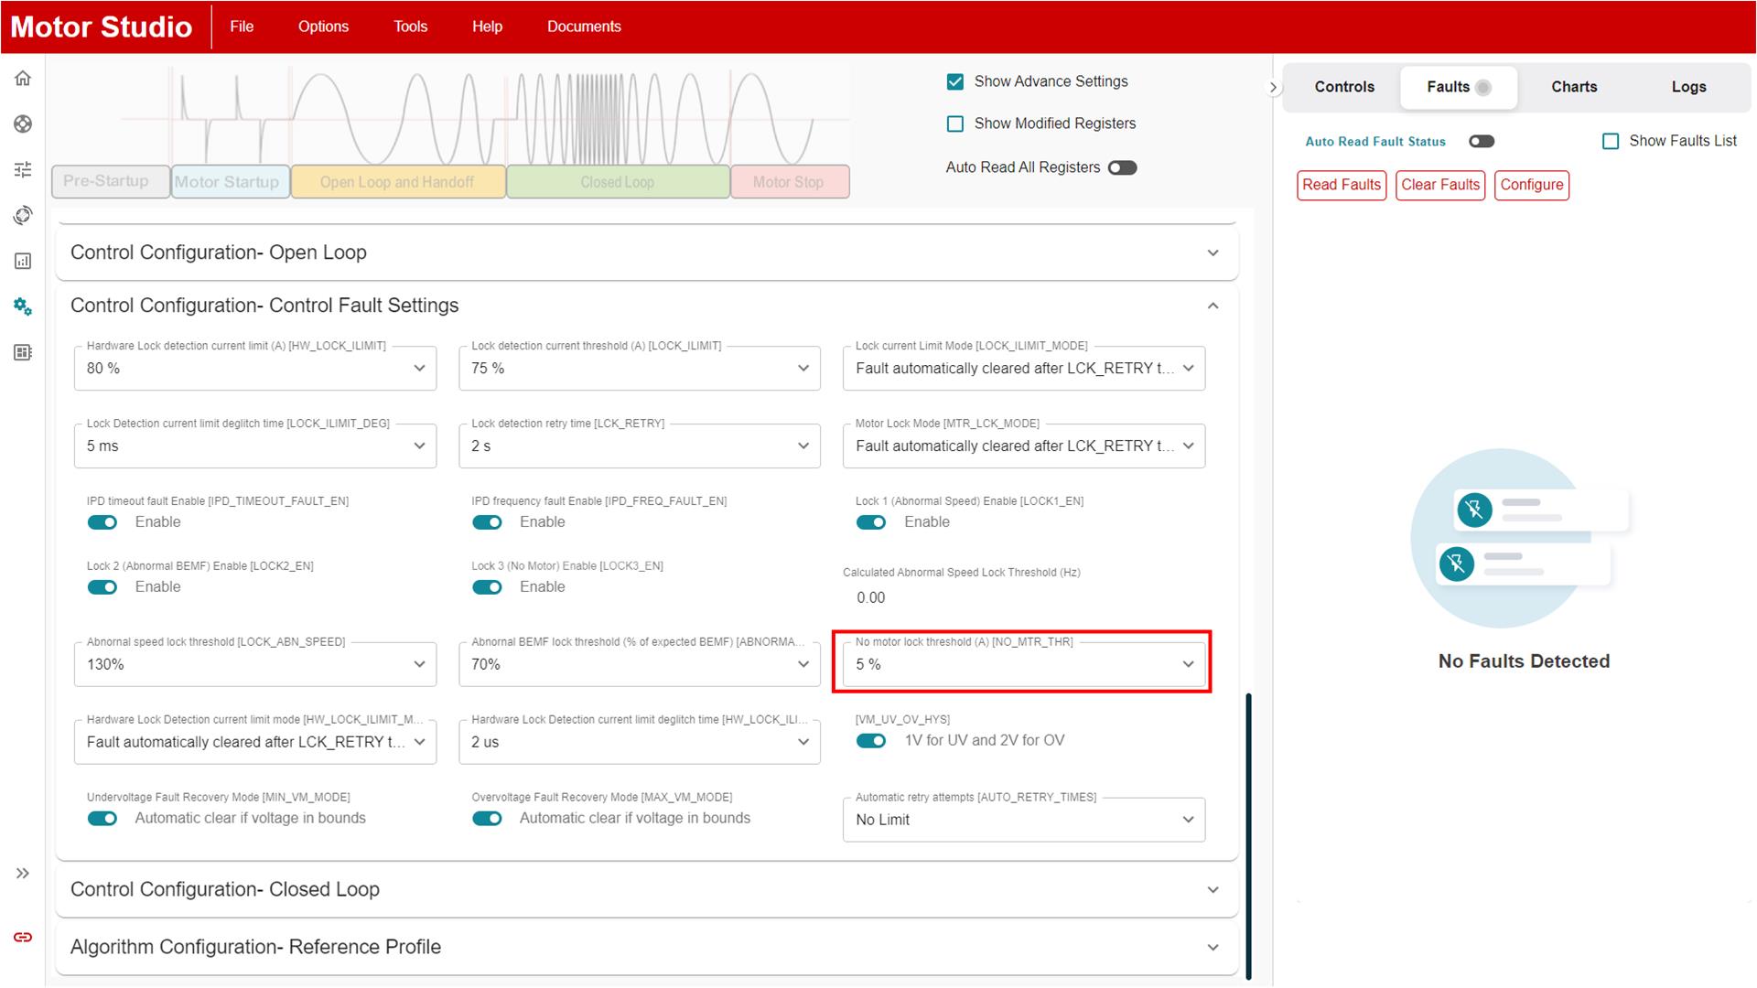Image resolution: width=1757 pixels, height=988 pixels.
Task: Click the Clear Faults button
Action: point(1439,185)
